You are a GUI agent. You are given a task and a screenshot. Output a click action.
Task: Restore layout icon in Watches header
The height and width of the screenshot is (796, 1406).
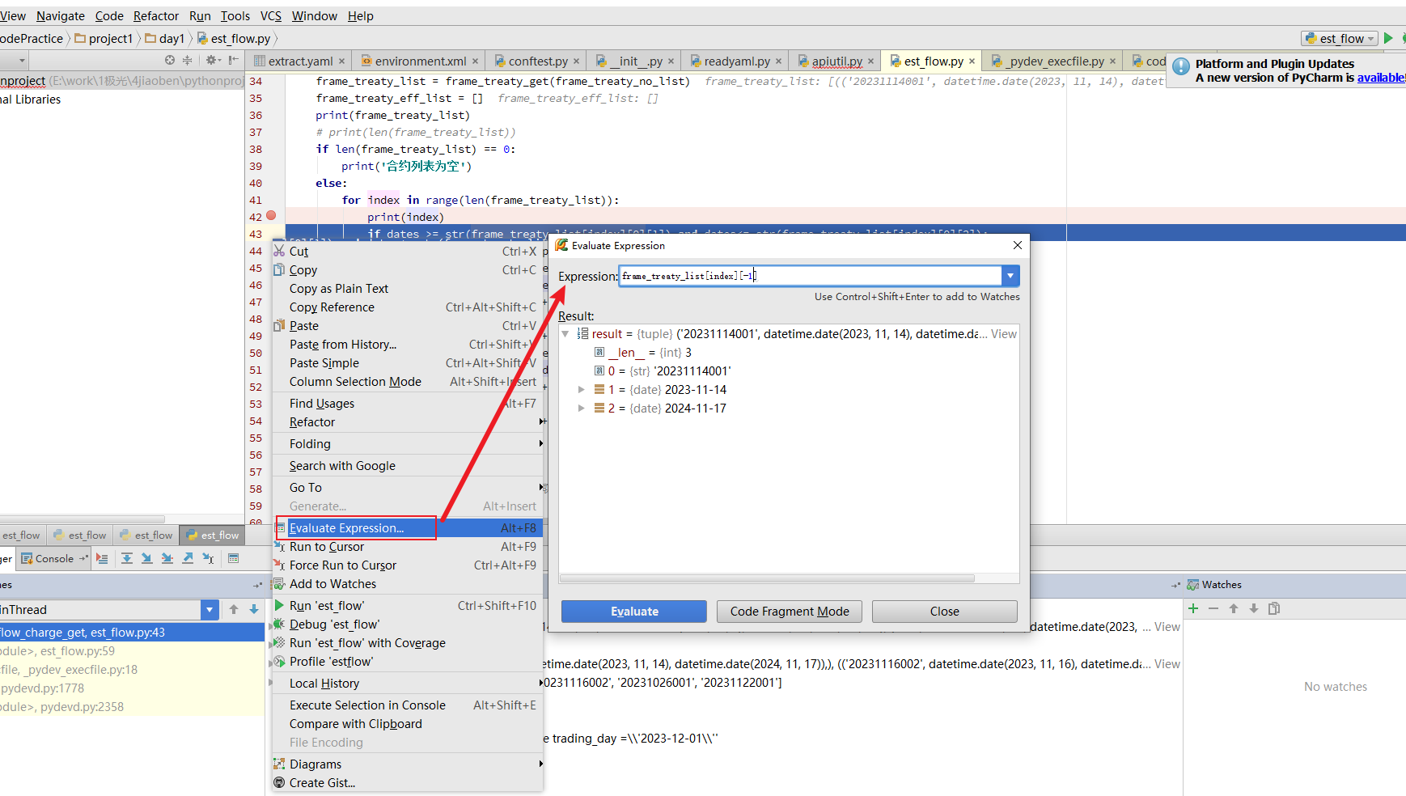pyautogui.click(x=1175, y=585)
